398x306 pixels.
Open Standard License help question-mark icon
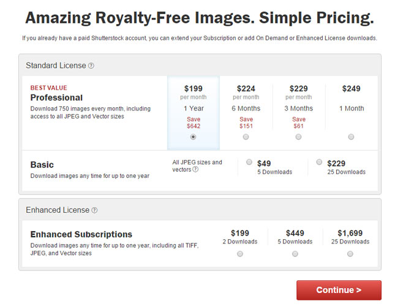91,66
